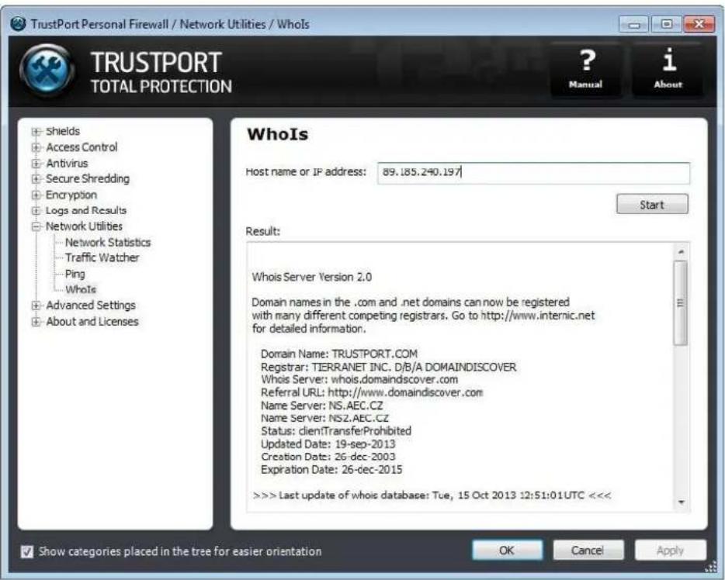Focus the Host name or IP address field
Image resolution: width=725 pixels, height=580 pixels.
533,173
